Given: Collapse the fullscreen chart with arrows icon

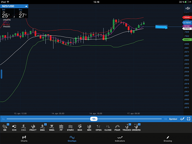Looking at the screenshot, I should 189,119.
